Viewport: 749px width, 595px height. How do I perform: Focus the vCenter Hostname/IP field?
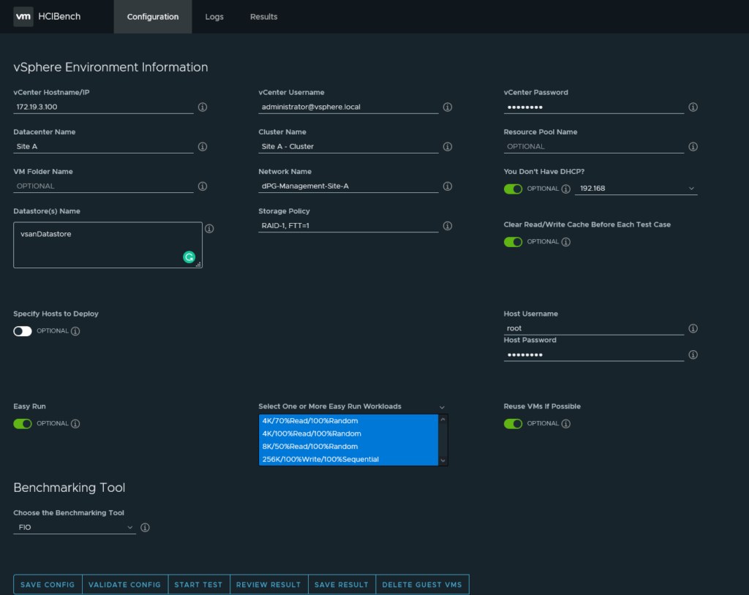(x=103, y=107)
